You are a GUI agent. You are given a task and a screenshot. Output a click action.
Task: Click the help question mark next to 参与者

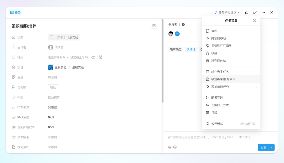point(183,24)
